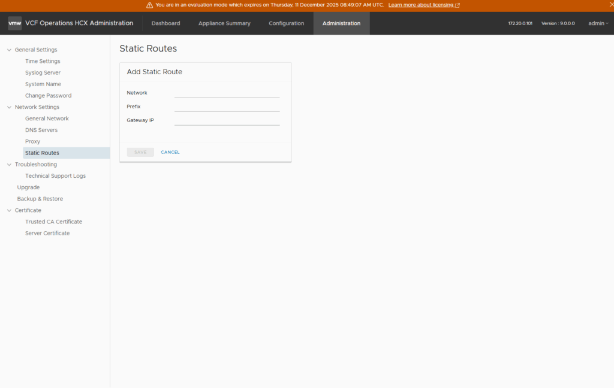Select DNS Servers from sidebar

(41, 130)
